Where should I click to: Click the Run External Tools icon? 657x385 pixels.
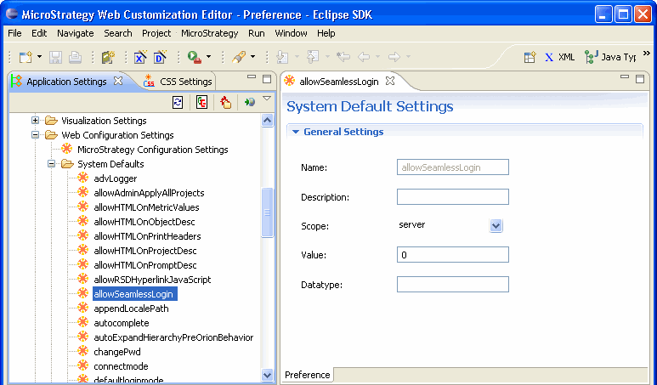coord(195,57)
